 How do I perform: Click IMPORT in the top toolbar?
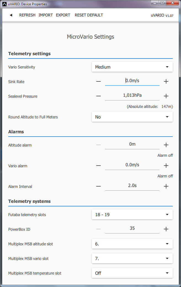tap(46, 15)
